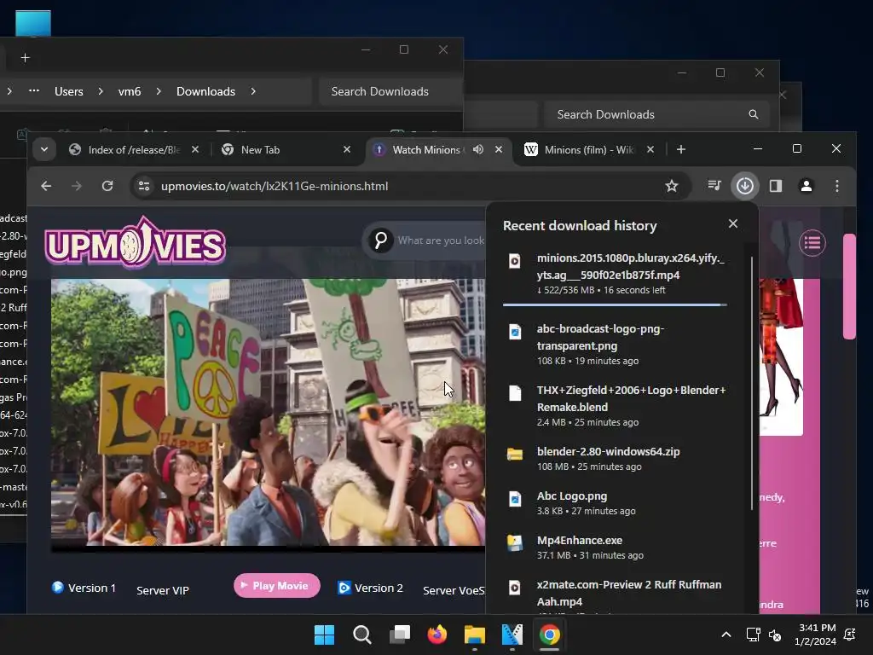Go back in Chrome

pos(46,186)
